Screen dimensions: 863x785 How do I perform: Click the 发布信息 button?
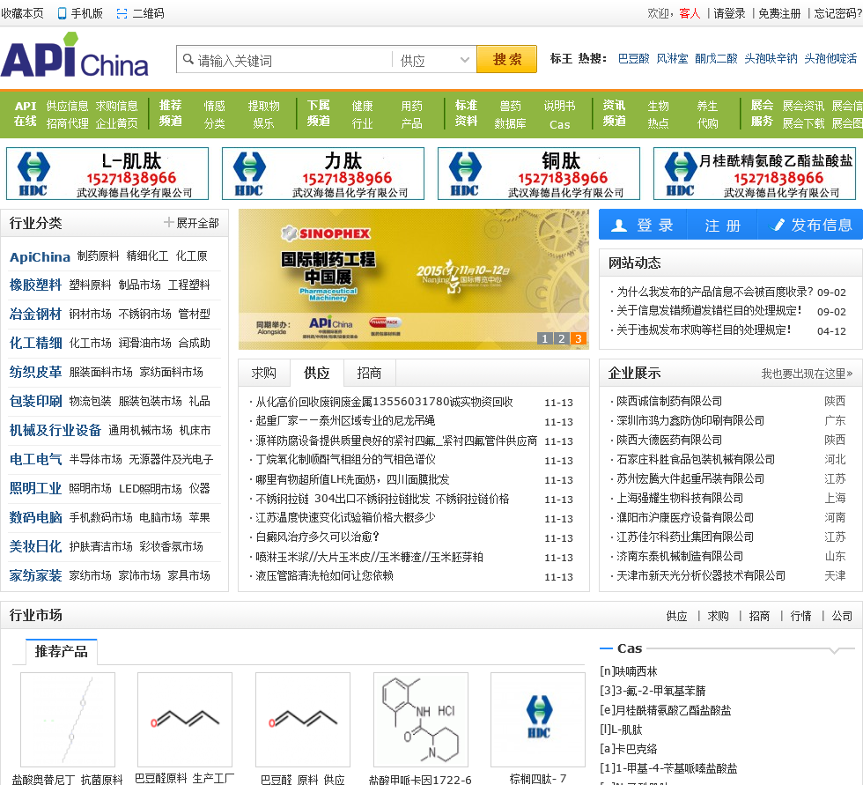pyautogui.click(x=810, y=225)
